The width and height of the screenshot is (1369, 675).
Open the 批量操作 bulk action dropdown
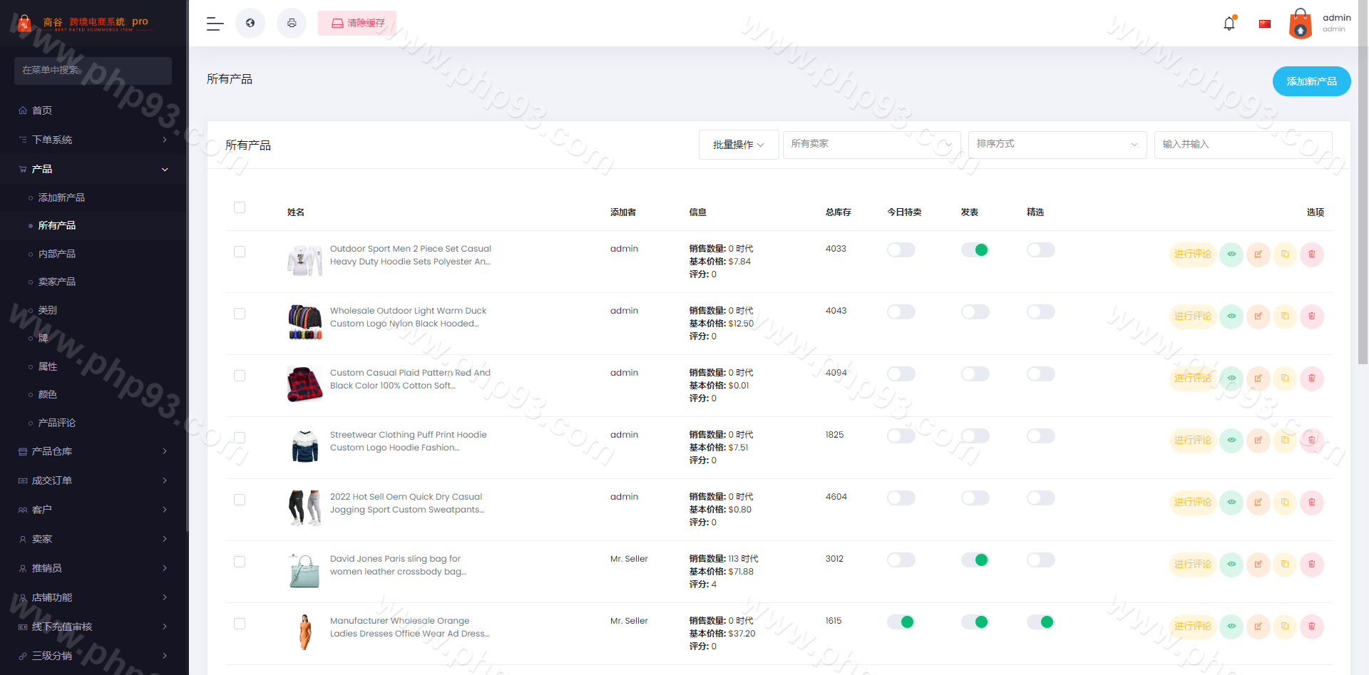tap(738, 145)
